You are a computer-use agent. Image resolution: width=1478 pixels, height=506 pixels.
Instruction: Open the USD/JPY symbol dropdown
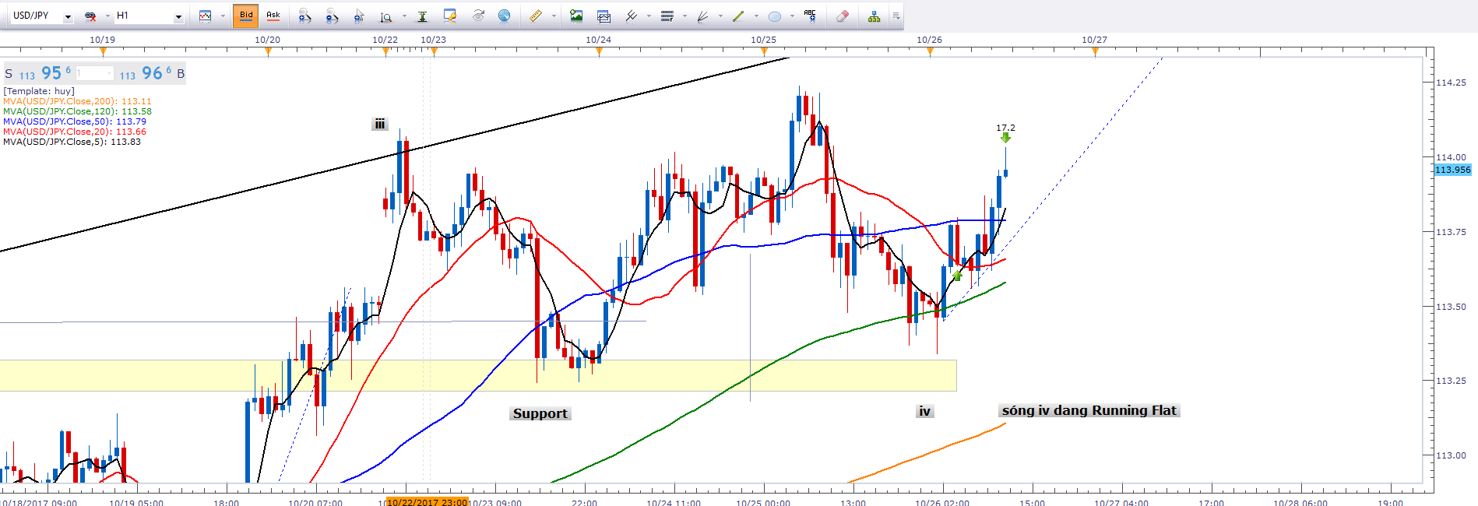pyautogui.click(x=68, y=16)
